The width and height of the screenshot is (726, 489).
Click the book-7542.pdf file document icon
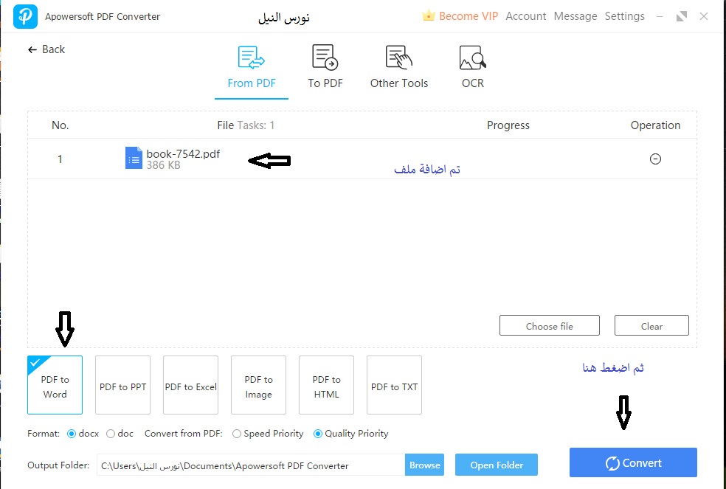(134, 159)
